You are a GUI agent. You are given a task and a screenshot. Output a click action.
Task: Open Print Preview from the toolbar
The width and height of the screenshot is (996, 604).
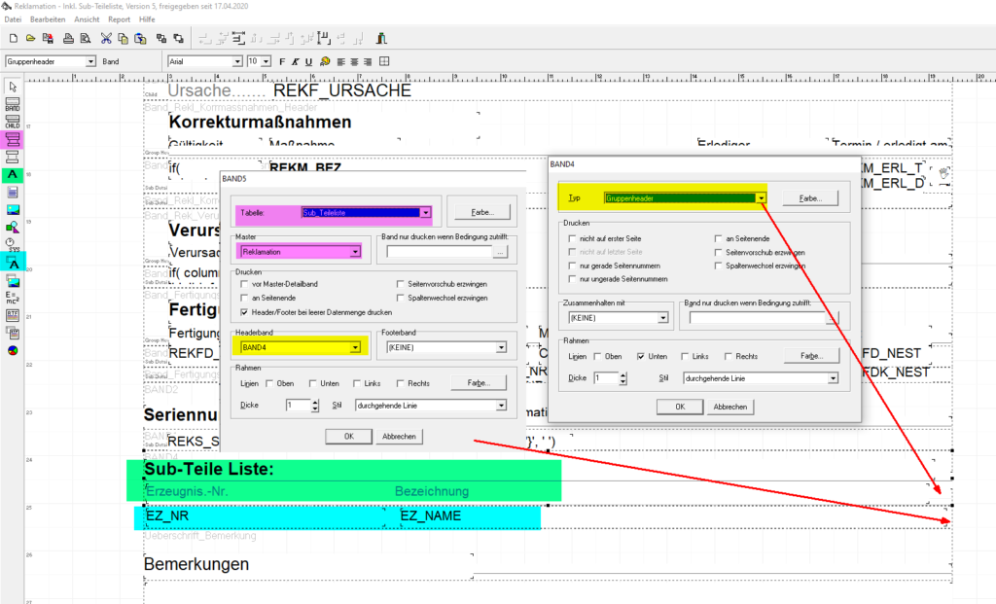pyautogui.click(x=86, y=39)
